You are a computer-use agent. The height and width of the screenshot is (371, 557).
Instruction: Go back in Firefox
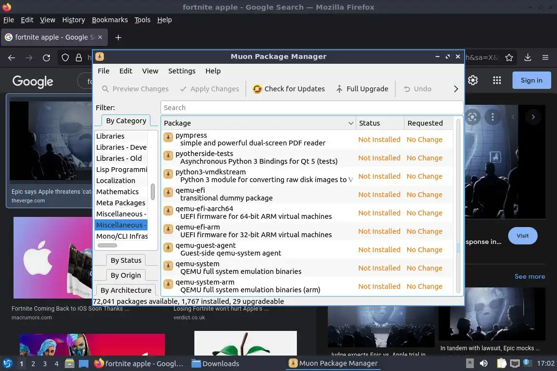[x=12, y=58]
